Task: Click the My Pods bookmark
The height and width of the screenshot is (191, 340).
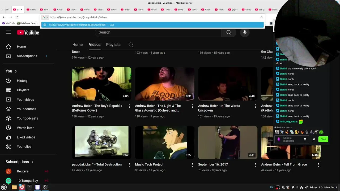Action: (x=8, y=23)
